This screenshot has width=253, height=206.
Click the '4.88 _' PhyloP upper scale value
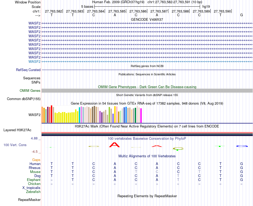(x=36, y=138)
